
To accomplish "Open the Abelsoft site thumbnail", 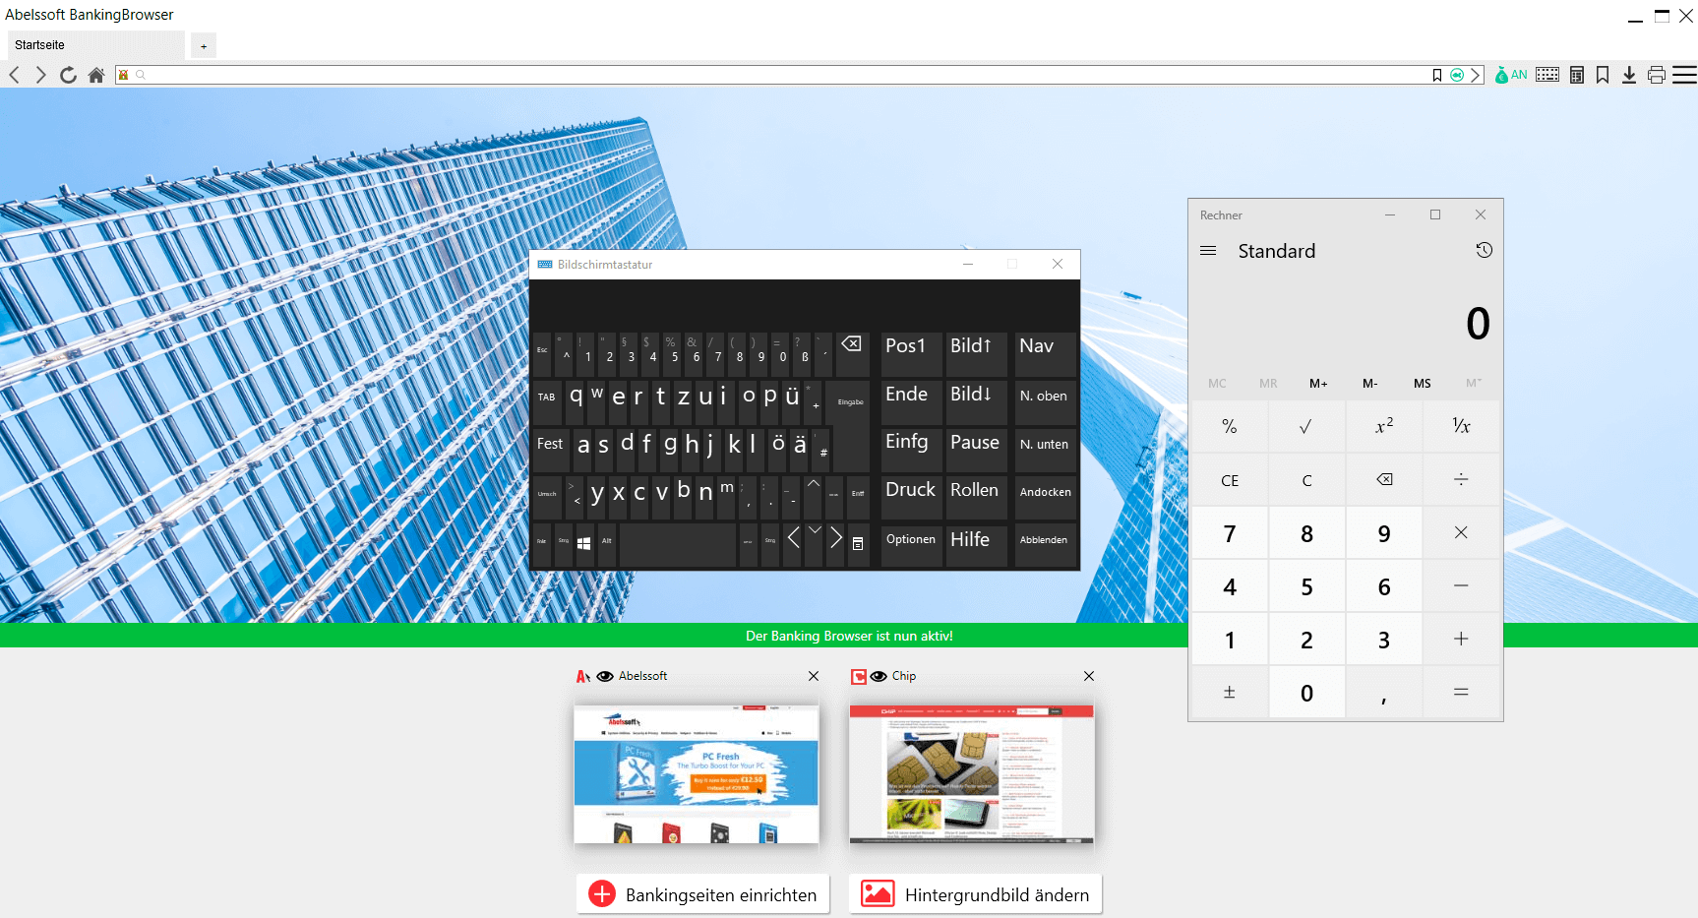I will coord(697,774).
